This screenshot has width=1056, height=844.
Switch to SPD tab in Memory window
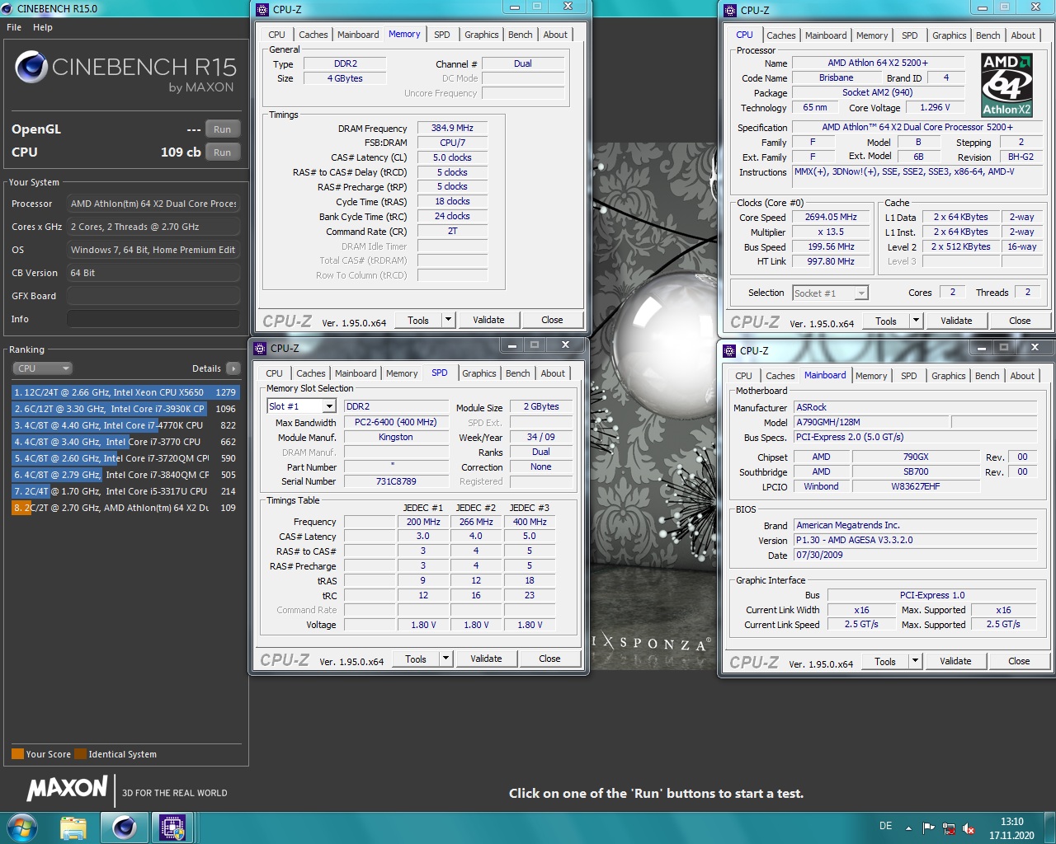pos(442,35)
